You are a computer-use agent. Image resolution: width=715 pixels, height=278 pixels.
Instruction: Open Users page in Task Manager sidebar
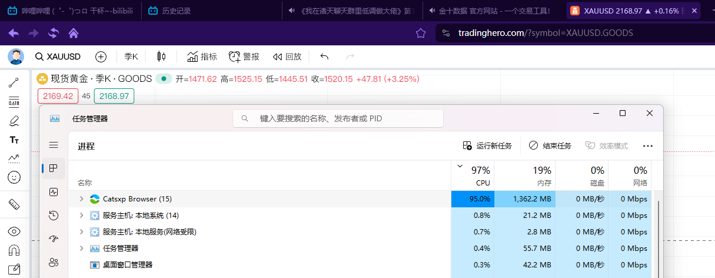(54, 263)
